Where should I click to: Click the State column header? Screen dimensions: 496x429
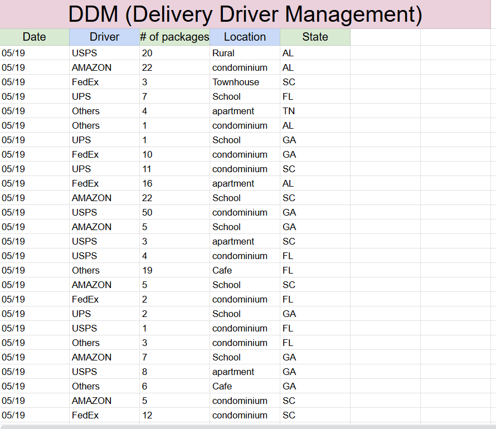[x=315, y=37]
